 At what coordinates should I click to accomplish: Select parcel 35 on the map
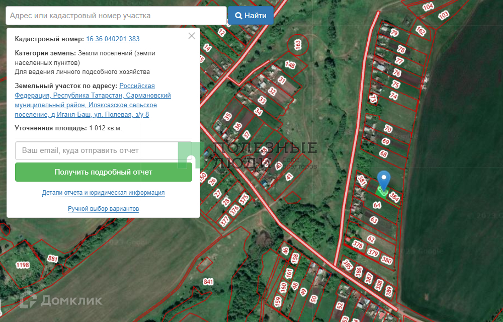[x=227, y=116]
